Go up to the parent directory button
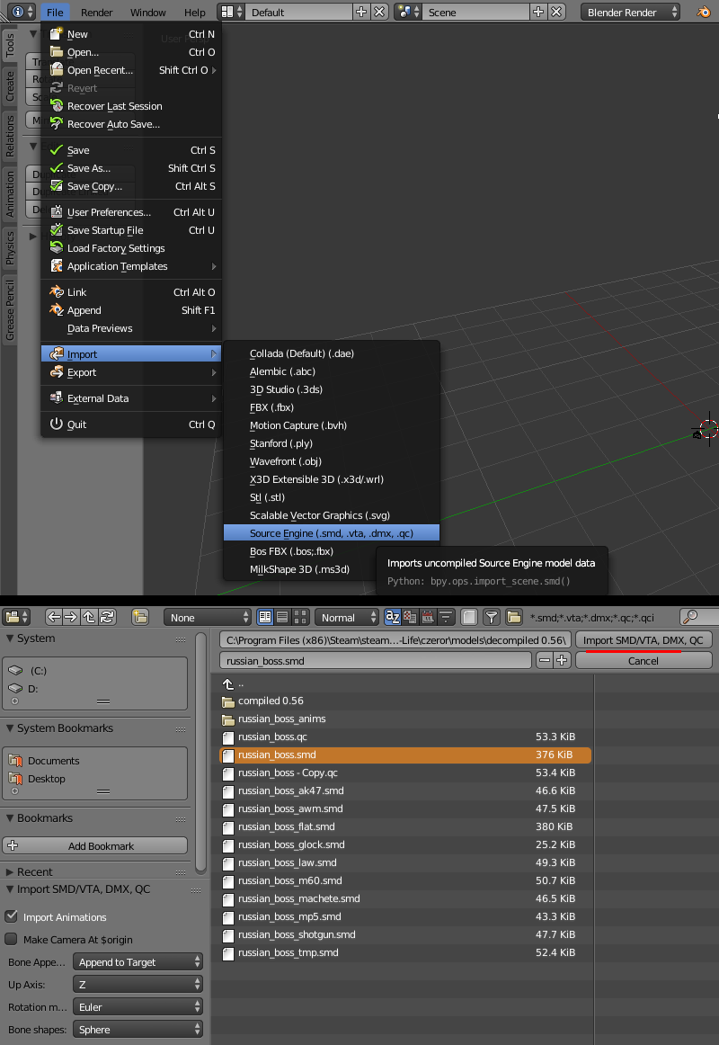Viewport: 719px width, 1045px height. [89, 617]
